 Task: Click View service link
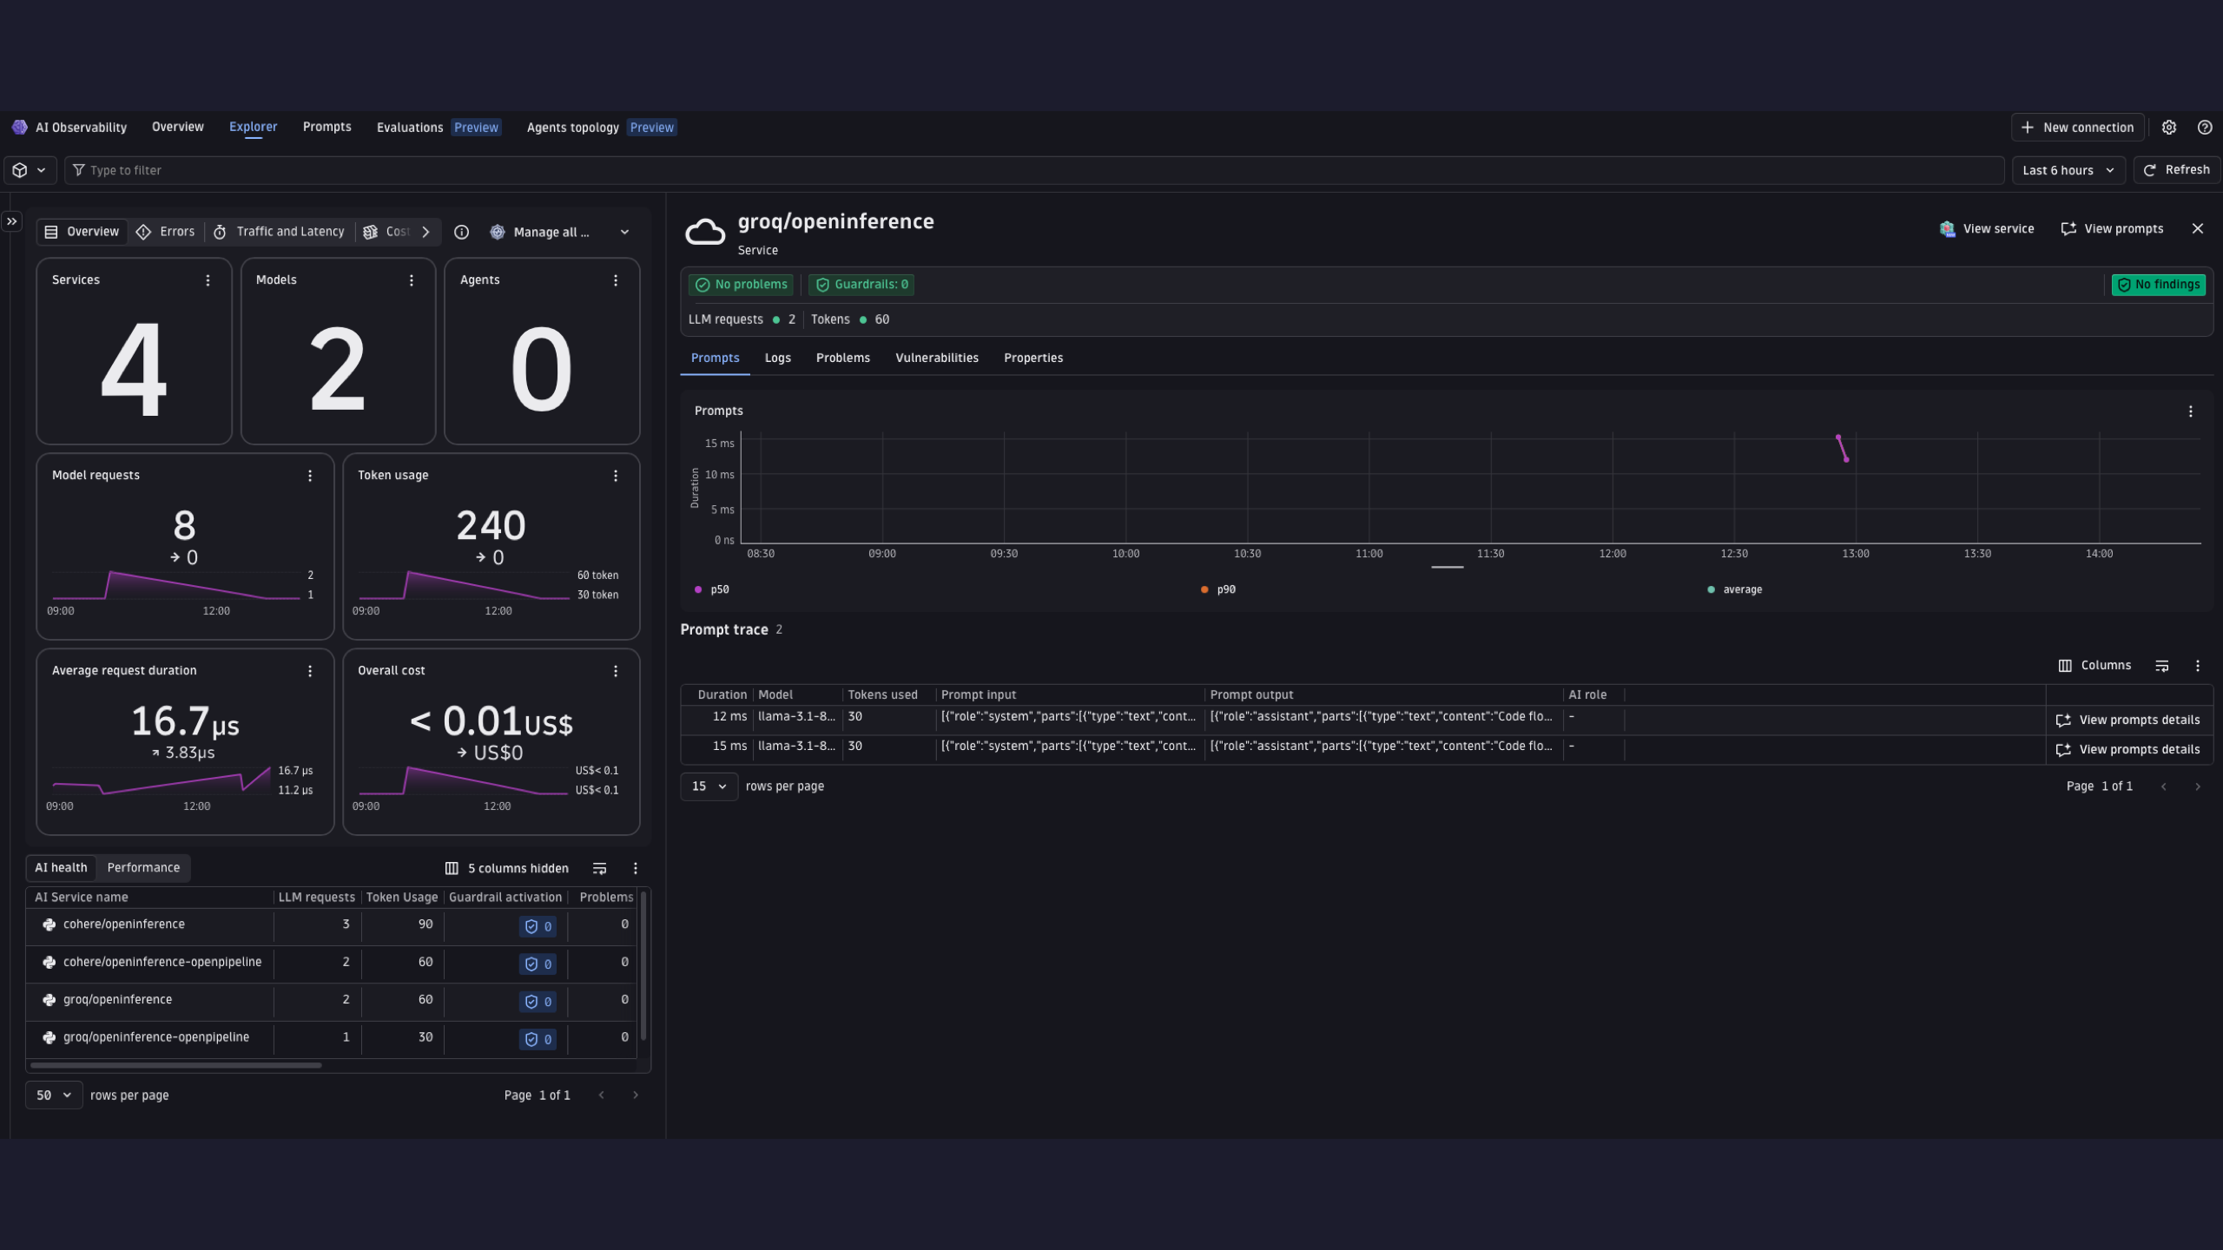pos(1986,229)
